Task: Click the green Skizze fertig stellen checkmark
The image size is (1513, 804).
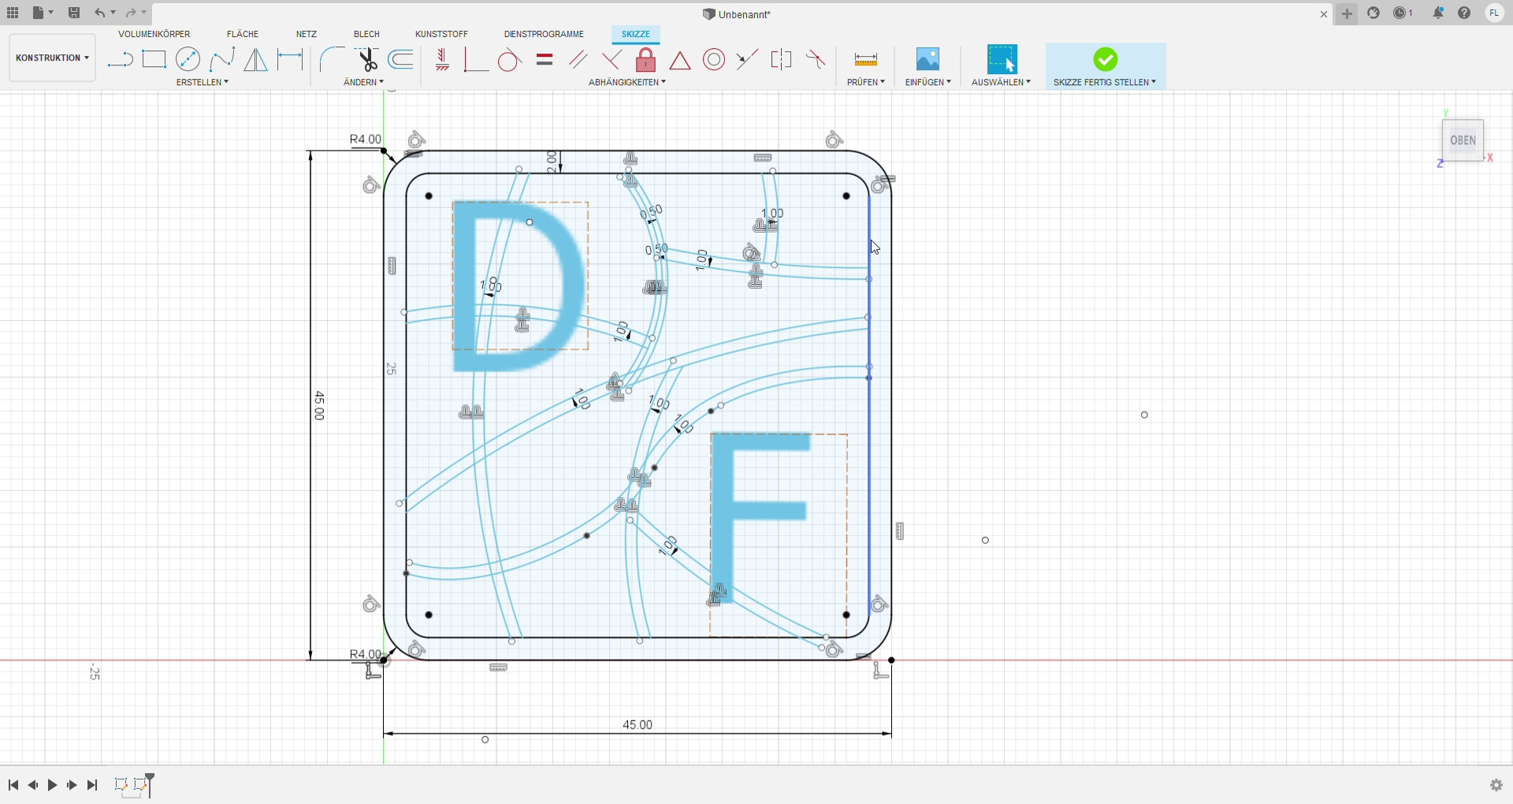Action: (x=1105, y=59)
